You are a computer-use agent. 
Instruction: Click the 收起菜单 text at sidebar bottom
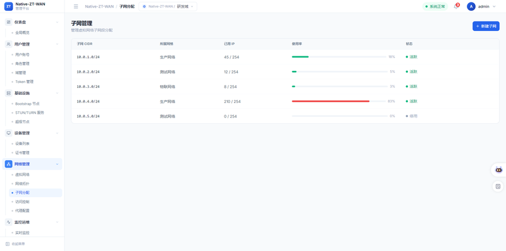coord(18,244)
